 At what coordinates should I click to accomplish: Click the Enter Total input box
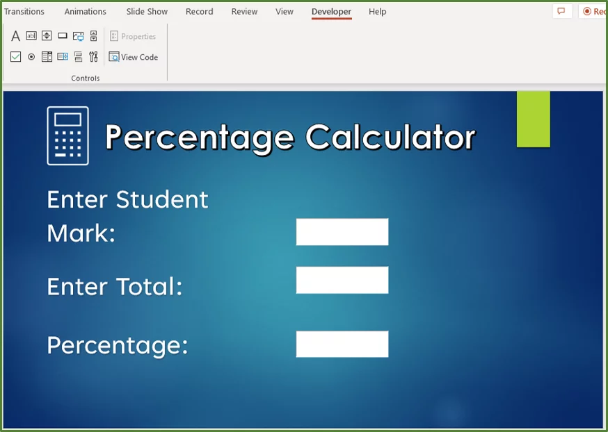[342, 280]
